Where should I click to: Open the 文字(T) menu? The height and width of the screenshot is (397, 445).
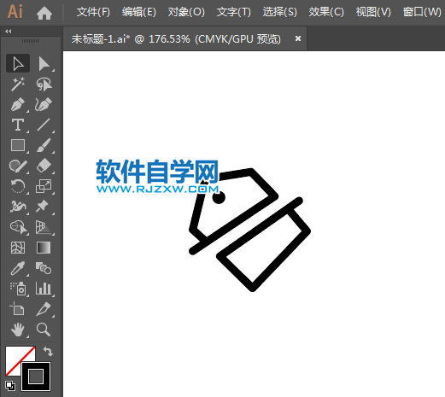(x=234, y=12)
